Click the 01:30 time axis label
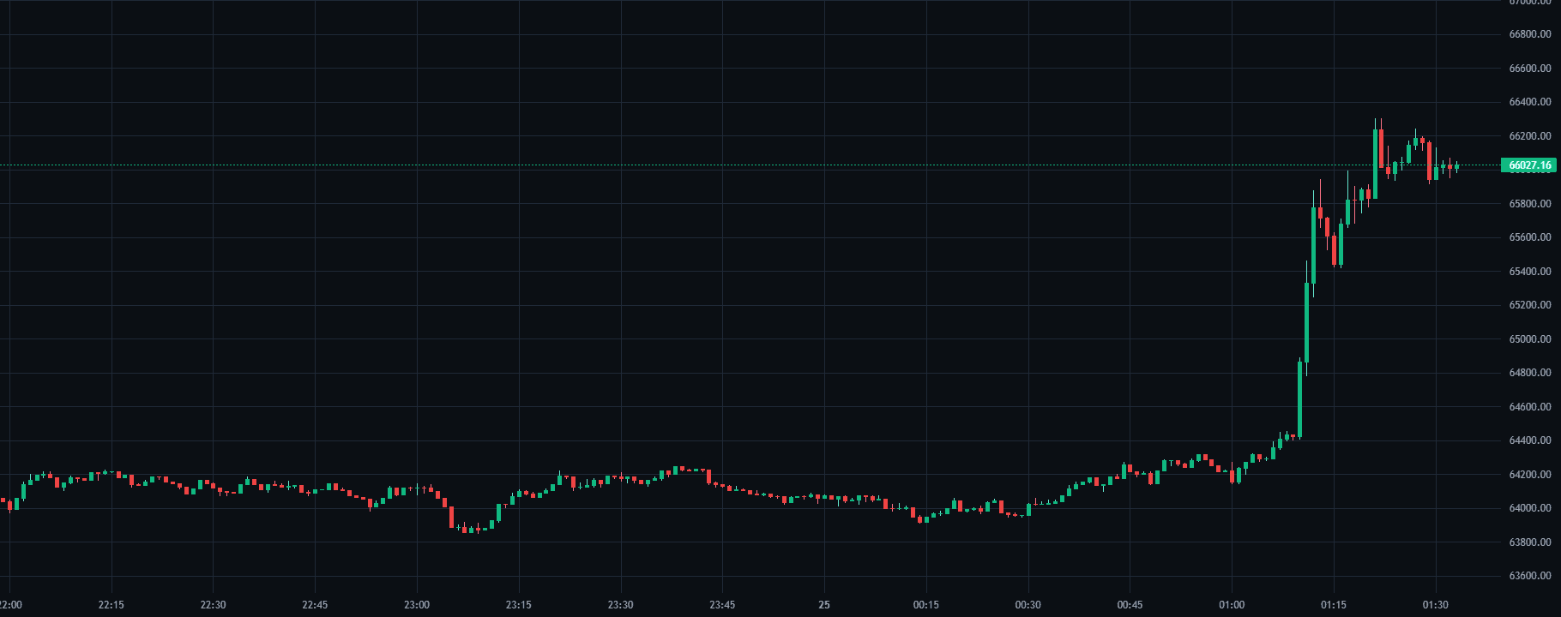Image resolution: width=1561 pixels, height=617 pixels. (1435, 605)
